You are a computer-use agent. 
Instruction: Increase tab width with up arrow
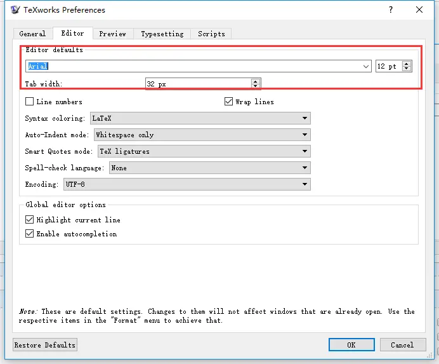(x=255, y=81)
